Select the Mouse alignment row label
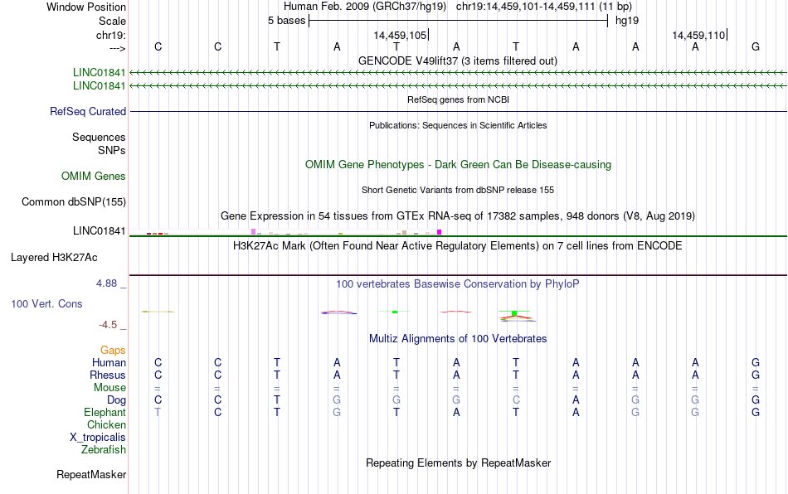Screen dimensions: 788x494 [x=109, y=388]
